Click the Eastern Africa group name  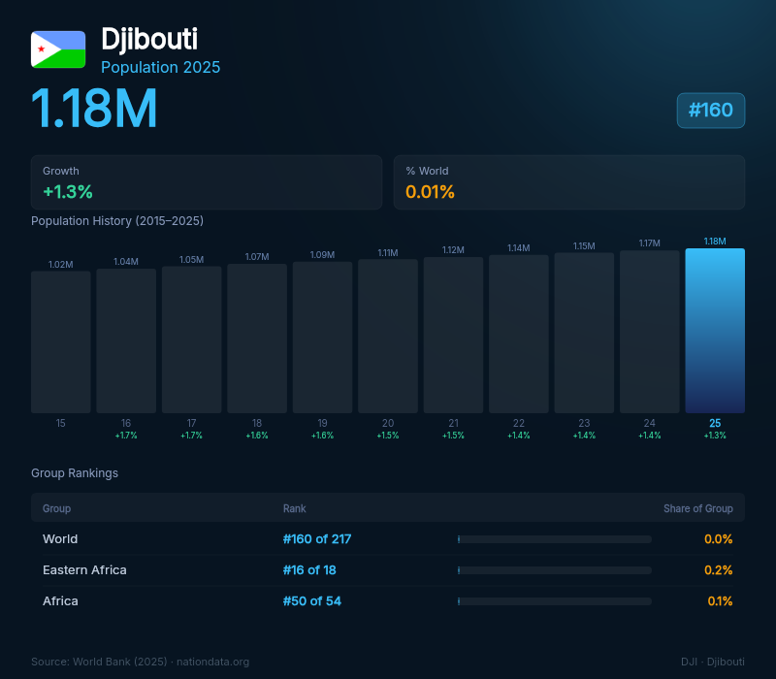(x=84, y=570)
